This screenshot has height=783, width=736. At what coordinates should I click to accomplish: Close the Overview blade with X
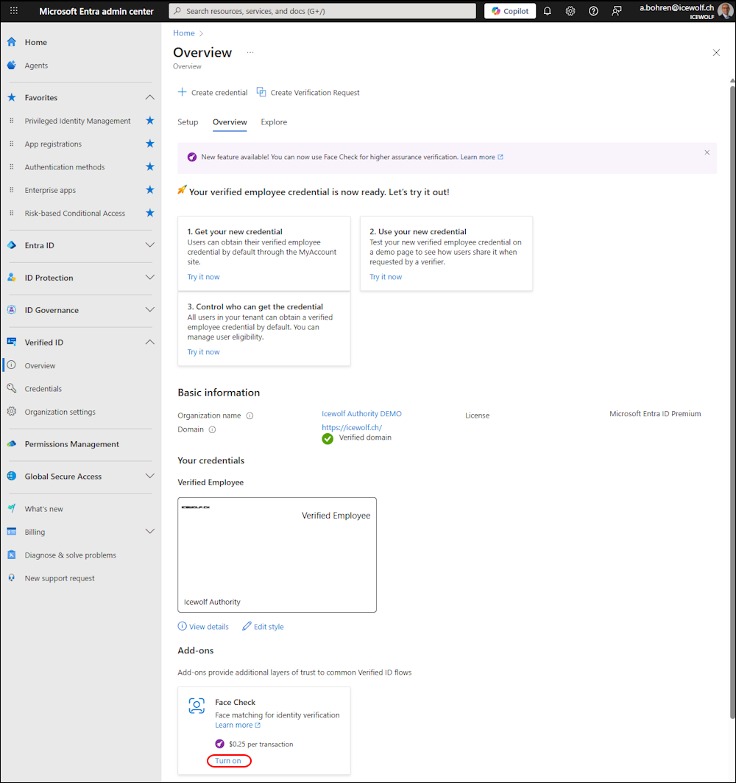tap(716, 52)
